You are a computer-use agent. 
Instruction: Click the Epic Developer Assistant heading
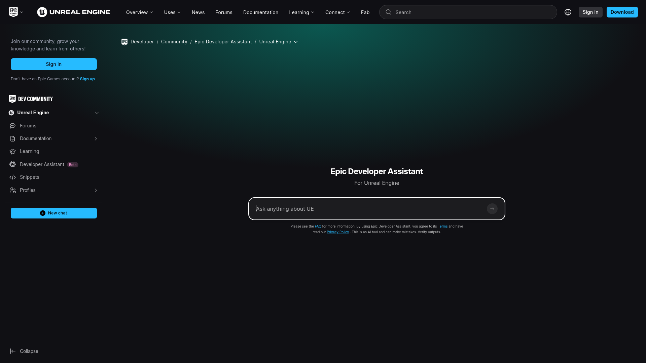(376, 171)
